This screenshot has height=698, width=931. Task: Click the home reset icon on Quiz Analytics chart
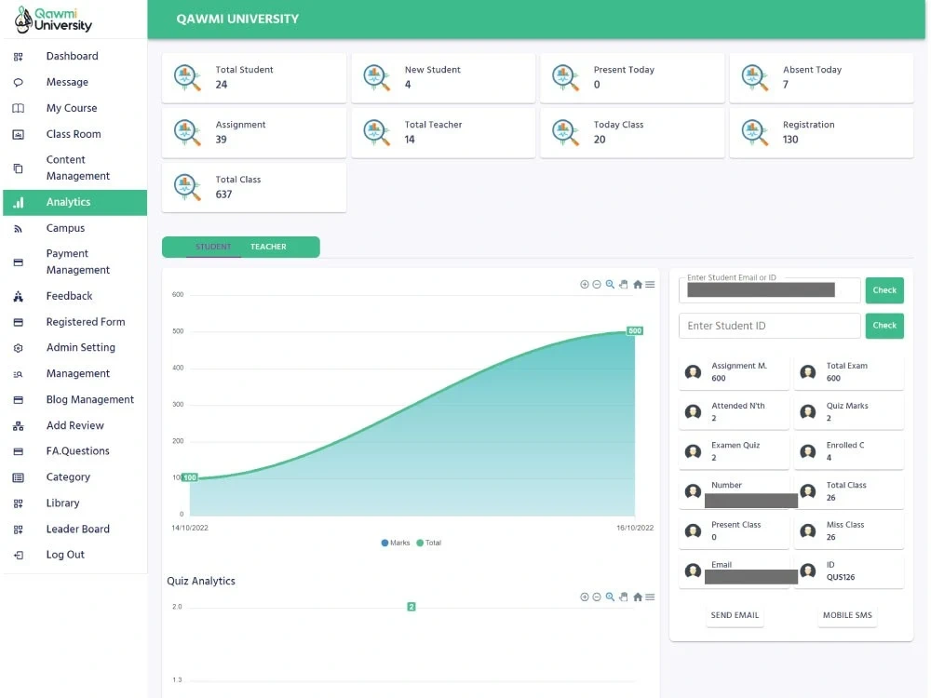[x=637, y=597]
